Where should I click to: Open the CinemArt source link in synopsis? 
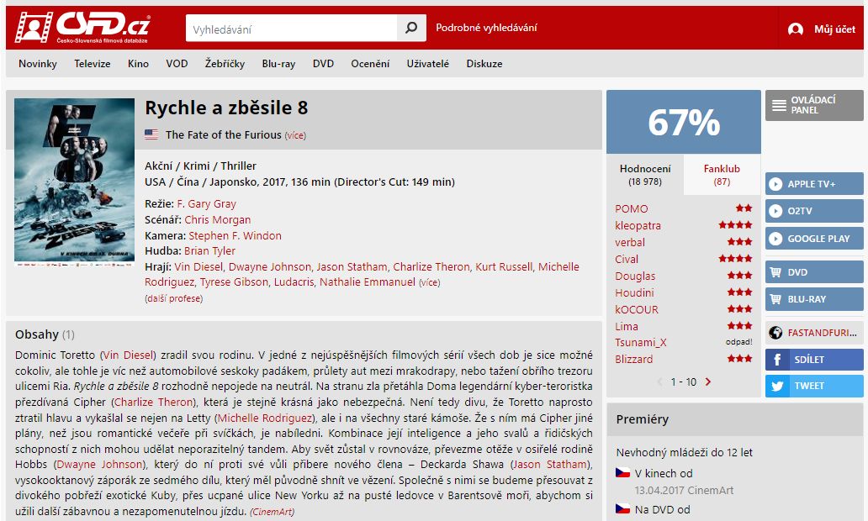point(272,512)
